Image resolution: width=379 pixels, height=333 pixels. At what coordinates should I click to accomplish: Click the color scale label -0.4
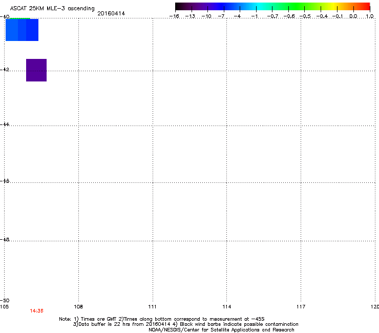322,16
